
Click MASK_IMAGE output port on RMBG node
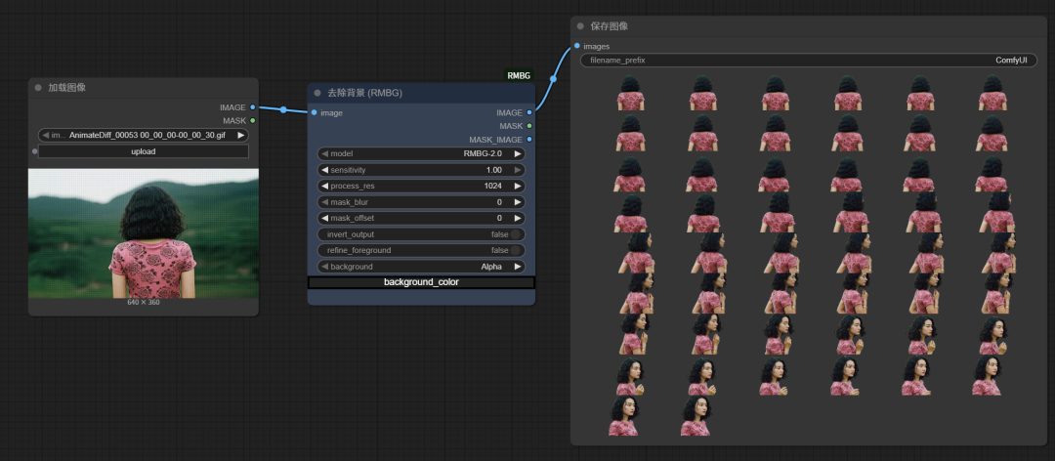point(529,139)
